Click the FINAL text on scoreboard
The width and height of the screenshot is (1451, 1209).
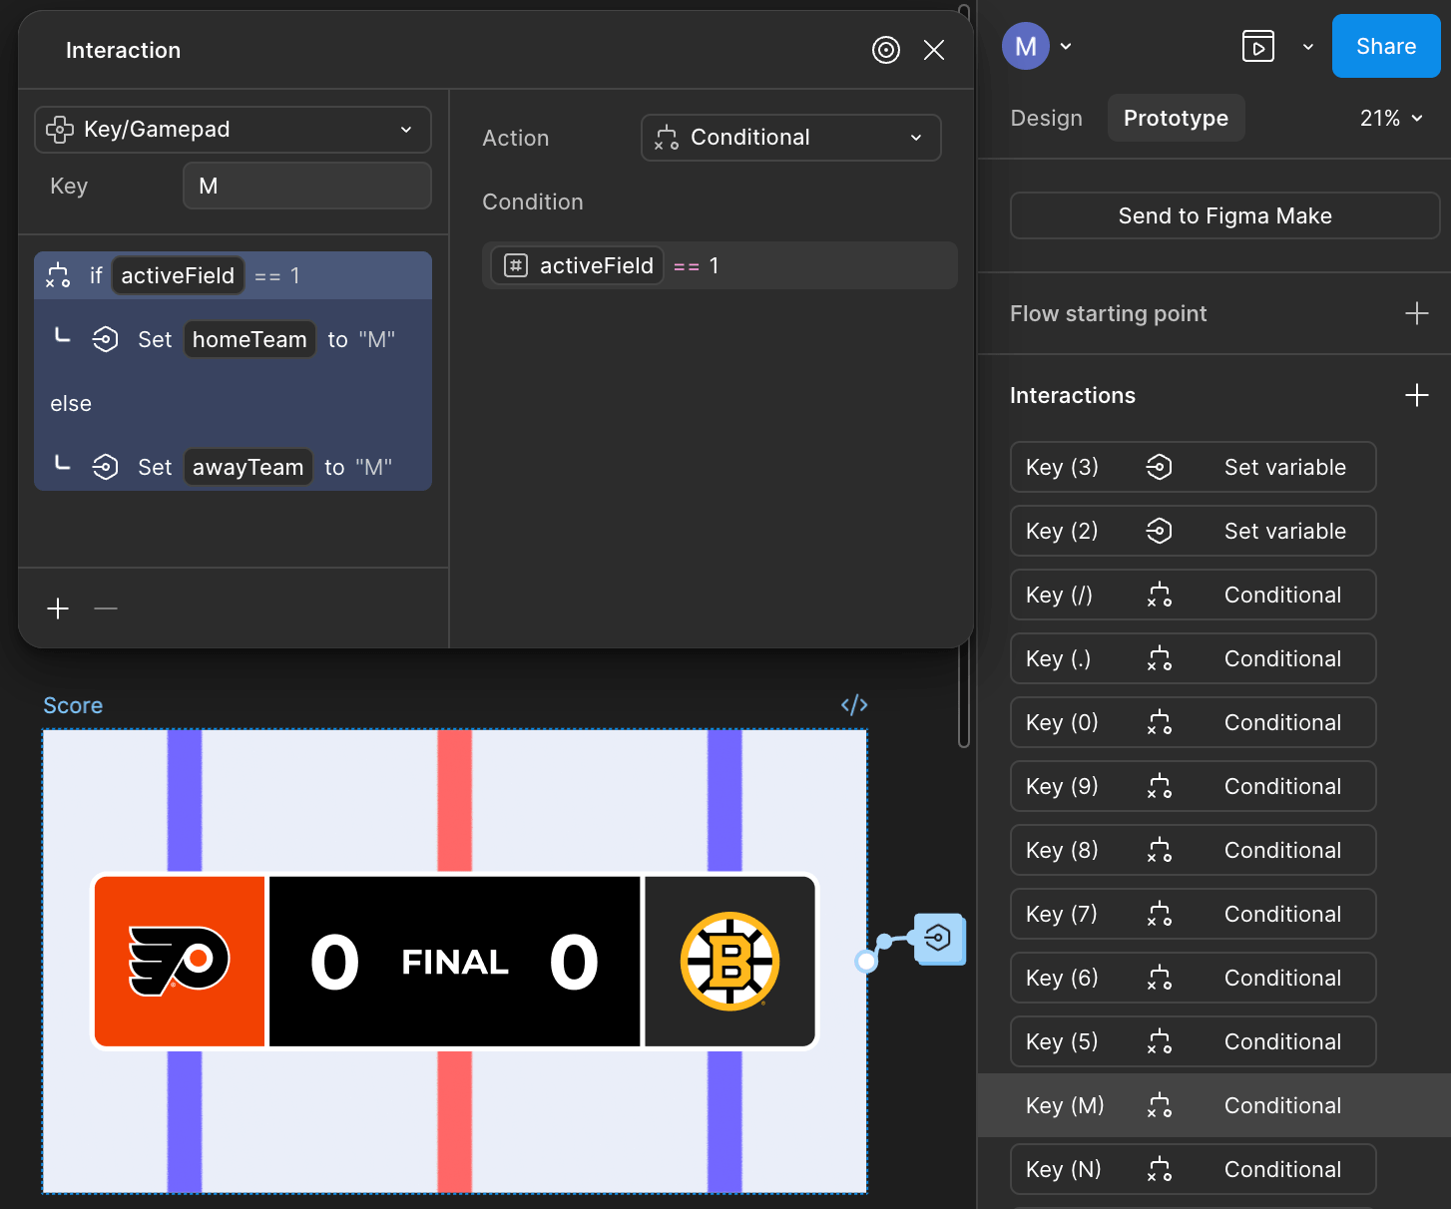coord(455,963)
